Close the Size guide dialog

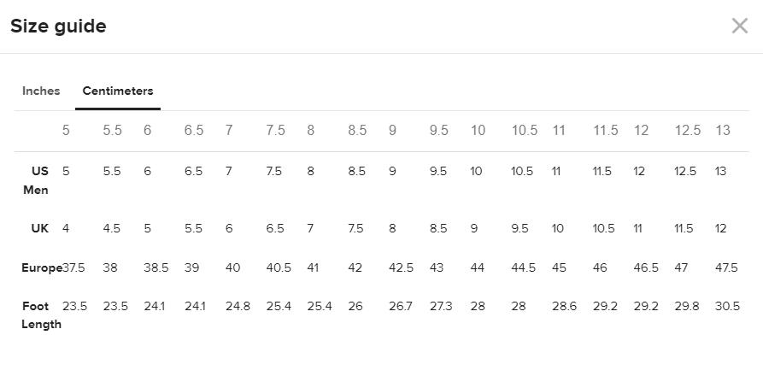coord(740,26)
